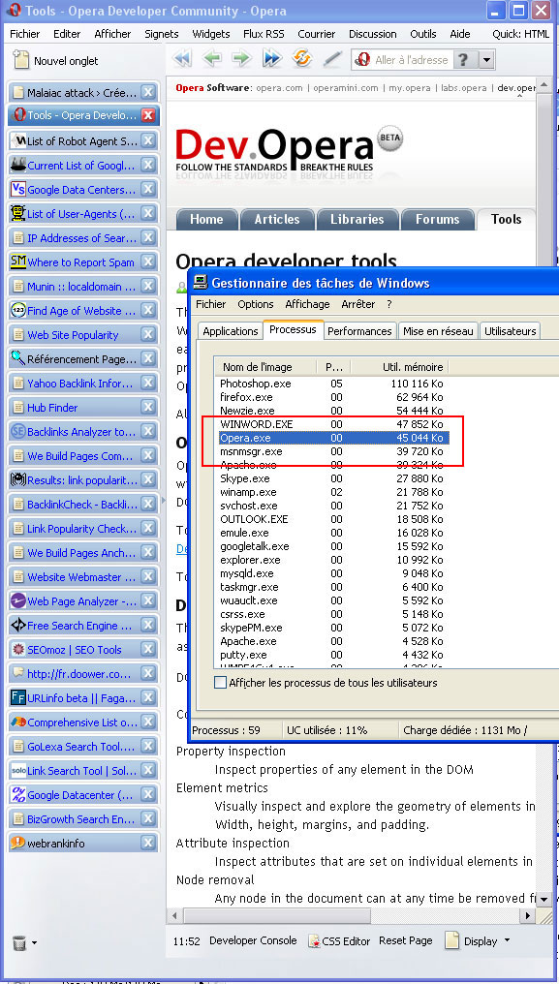Viewport: 559px width, 984px height.
Task: Switch to Utilisateurs tab
Action: (510, 331)
